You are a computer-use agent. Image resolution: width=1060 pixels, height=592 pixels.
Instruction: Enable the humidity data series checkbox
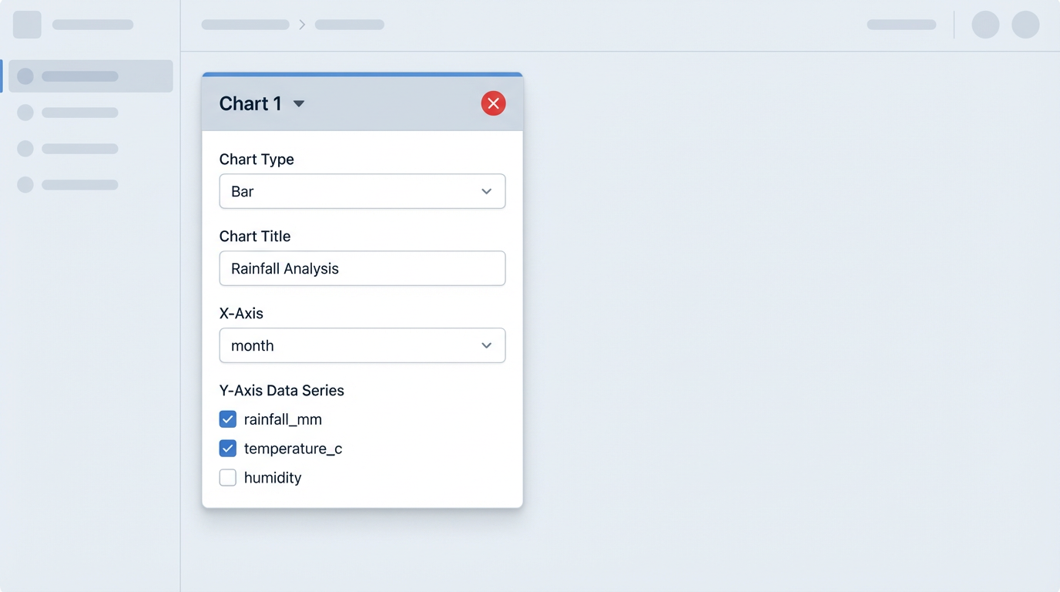227,477
